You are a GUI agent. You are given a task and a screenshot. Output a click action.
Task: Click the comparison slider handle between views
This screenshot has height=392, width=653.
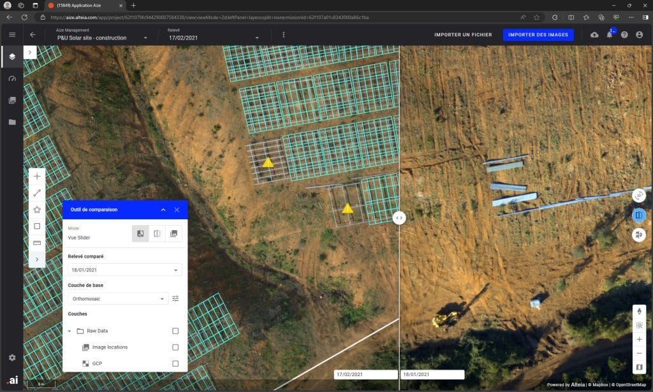click(399, 217)
